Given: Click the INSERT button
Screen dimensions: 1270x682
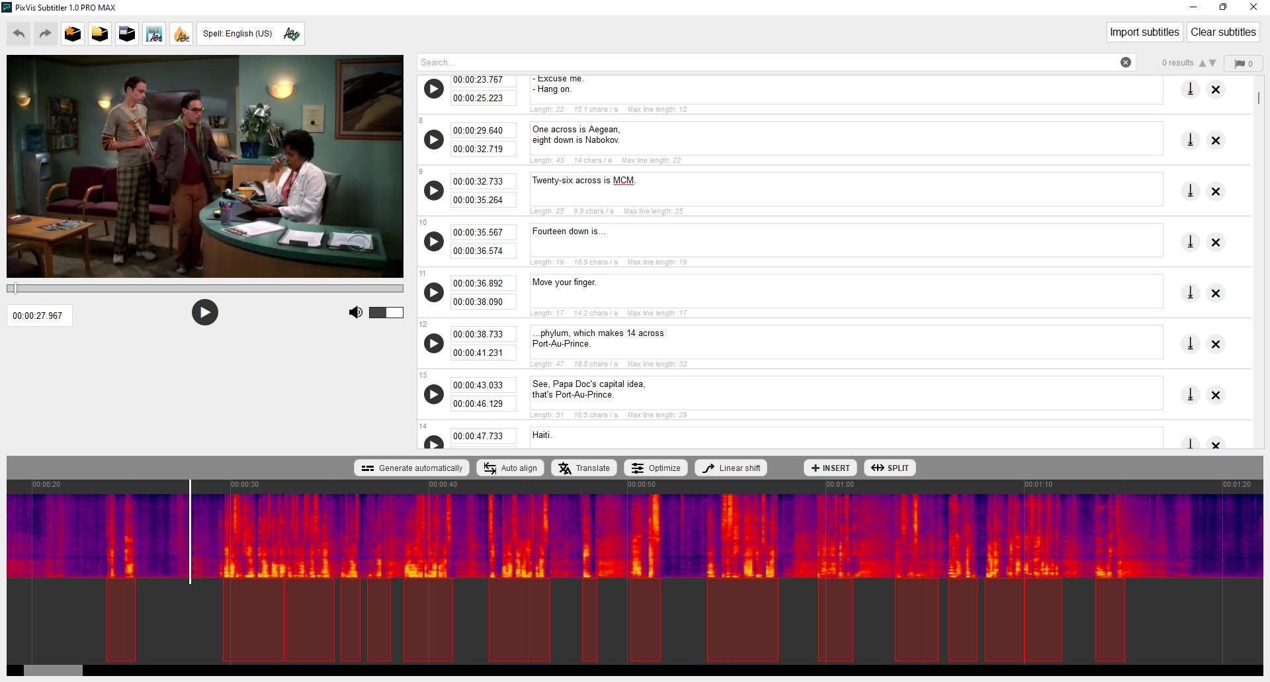Looking at the screenshot, I should pos(831,468).
